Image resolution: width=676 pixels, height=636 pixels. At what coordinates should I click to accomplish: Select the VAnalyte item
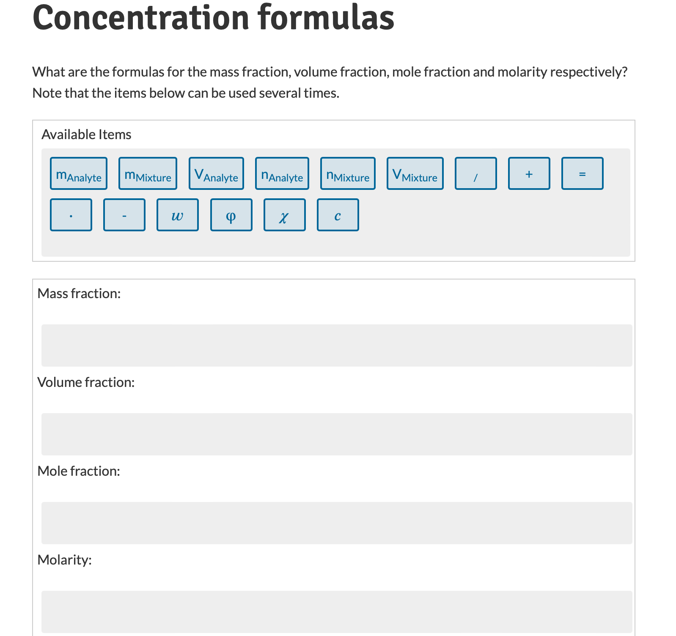(216, 173)
